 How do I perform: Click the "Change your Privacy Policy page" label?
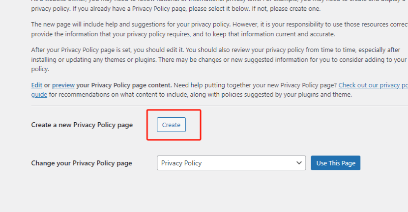(82, 163)
